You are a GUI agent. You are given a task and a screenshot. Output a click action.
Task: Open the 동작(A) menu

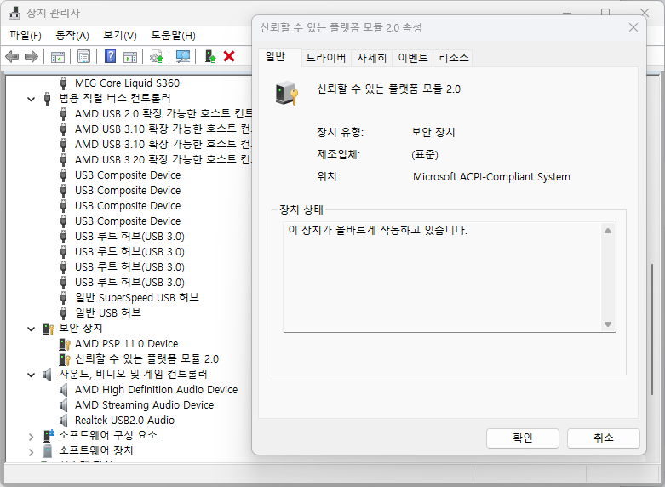[72, 35]
